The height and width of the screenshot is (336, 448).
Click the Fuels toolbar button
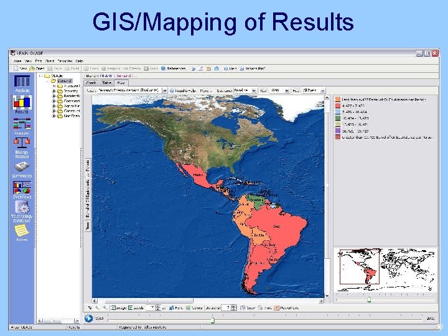pyautogui.click(x=91, y=68)
